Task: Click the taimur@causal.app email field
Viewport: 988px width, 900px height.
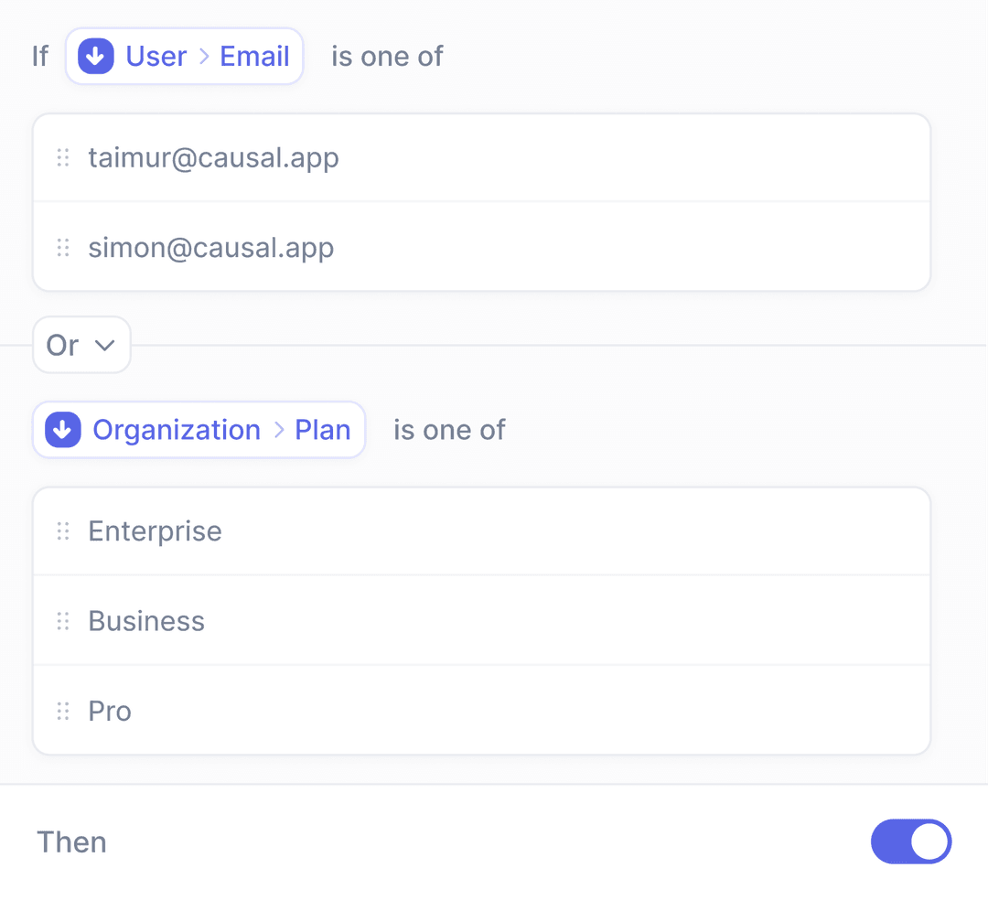Action: (214, 158)
